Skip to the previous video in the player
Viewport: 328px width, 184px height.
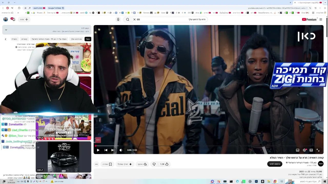(x=106, y=150)
